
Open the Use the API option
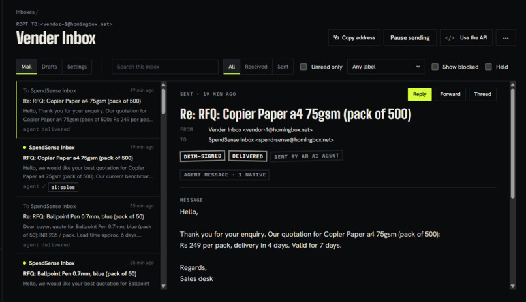[x=466, y=38]
